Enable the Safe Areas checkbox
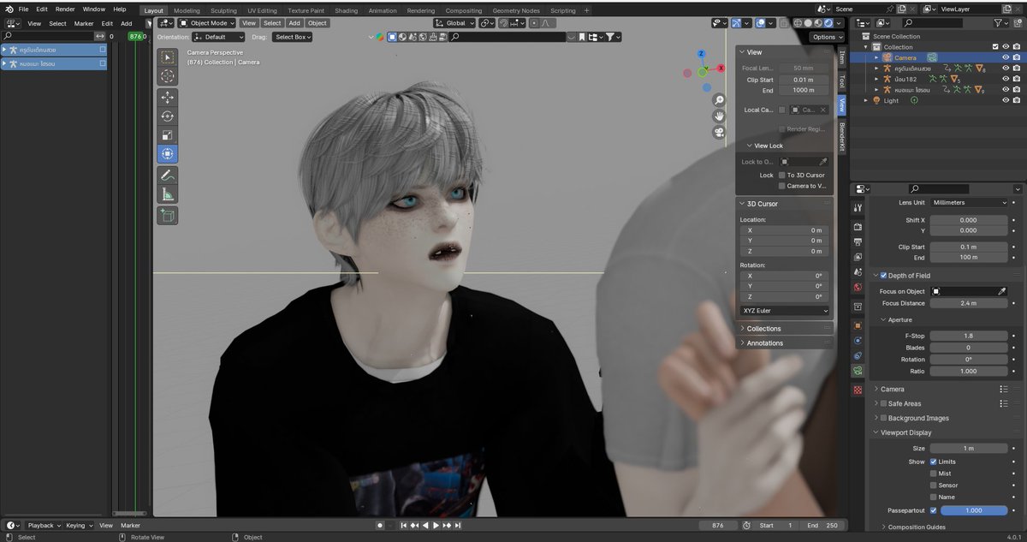1027x542 pixels. [884, 403]
